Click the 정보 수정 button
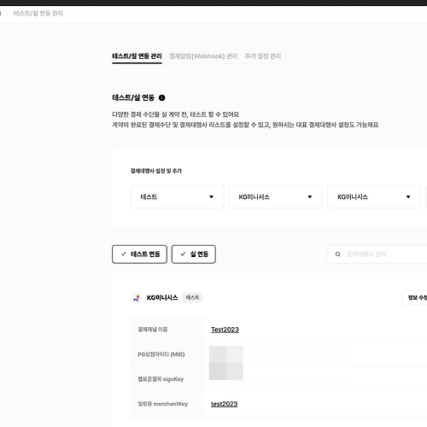Image resolution: width=427 pixels, height=427 pixels. [x=415, y=298]
